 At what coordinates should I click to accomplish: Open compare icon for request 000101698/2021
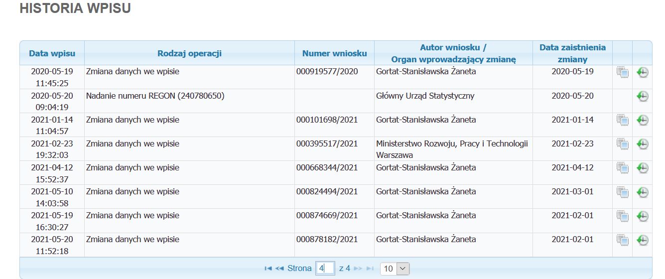pos(622,121)
